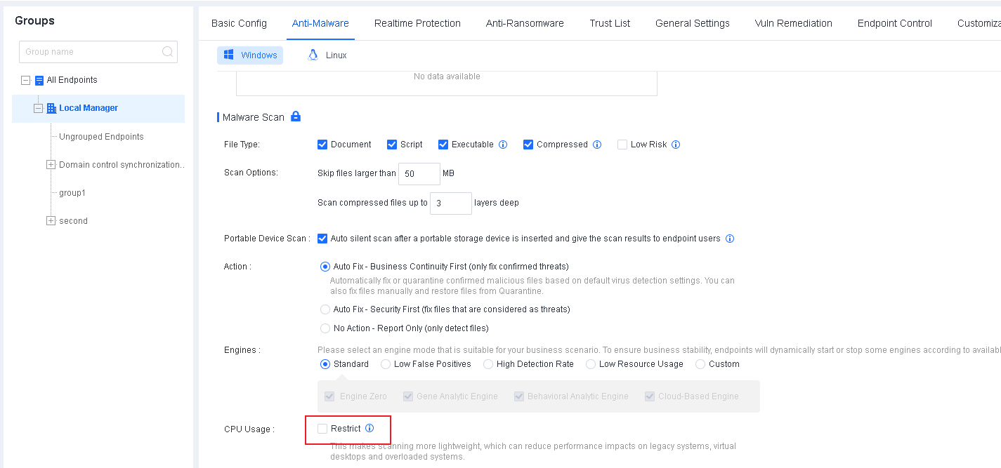Check the Low Risk file type checkbox
The height and width of the screenshot is (468, 1001).
pyautogui.click(x=622, y=145)
